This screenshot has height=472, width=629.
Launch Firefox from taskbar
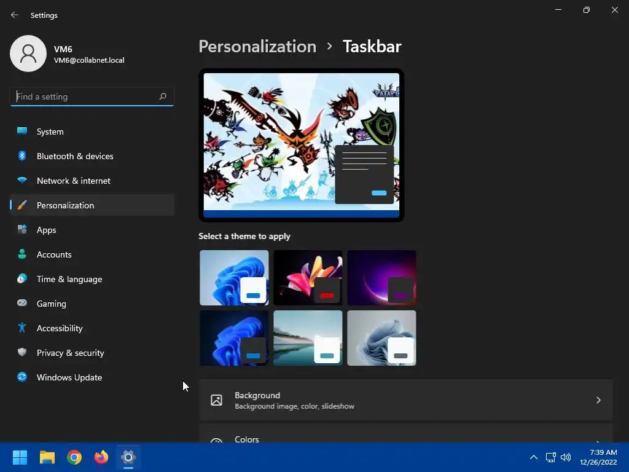[x=101, y=457]
